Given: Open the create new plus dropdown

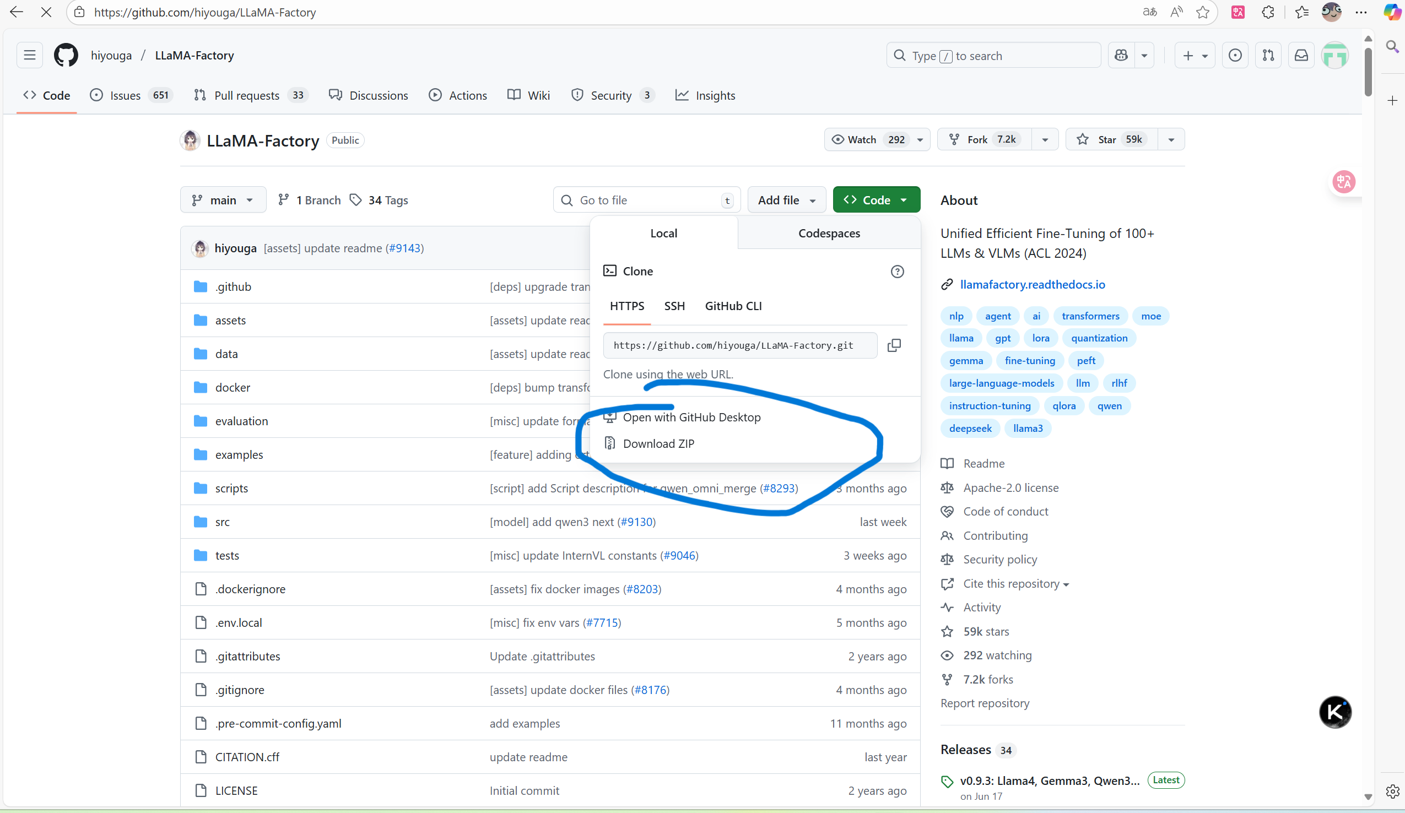Looking at the screenshot, I should pyautogui.click(x=1195, y=55).
